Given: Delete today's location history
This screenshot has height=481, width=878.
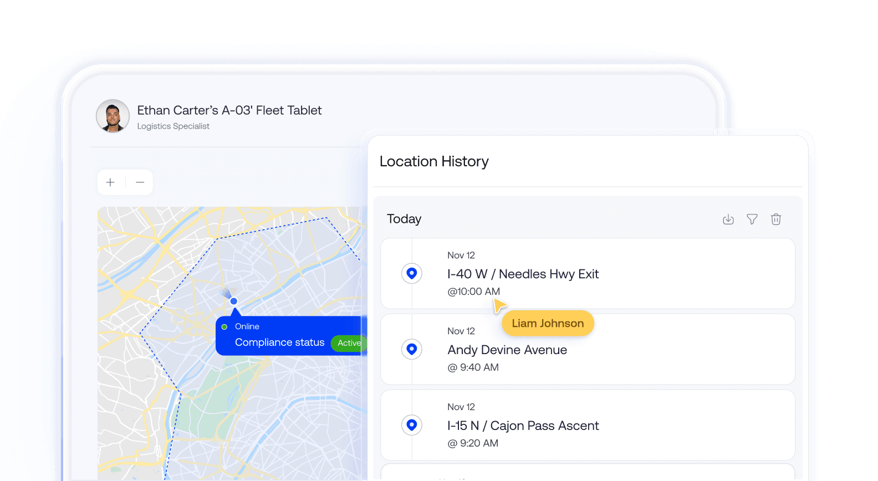Looking at the screenshot, I should [x=776, y=219].
